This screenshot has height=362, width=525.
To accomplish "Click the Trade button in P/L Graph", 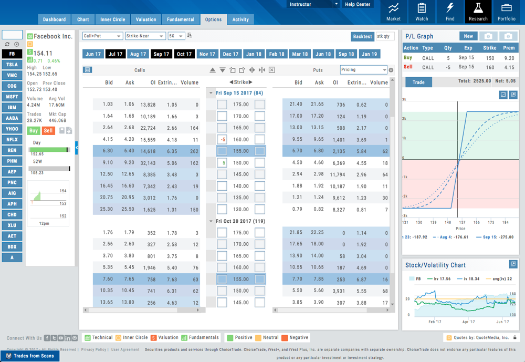I will (418, 82).
